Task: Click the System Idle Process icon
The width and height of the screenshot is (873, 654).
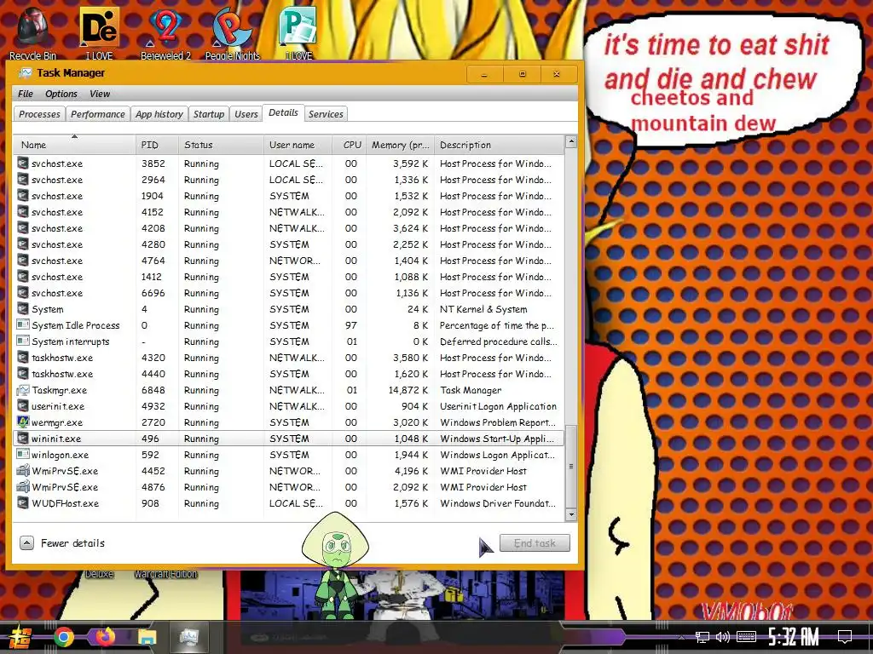Action: coord(23,324)
